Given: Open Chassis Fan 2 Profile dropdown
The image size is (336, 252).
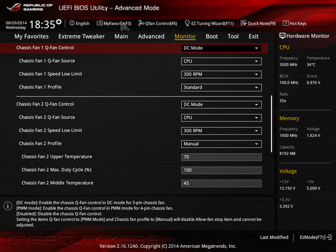Looking at the screenshot, I should click(222, 144).
